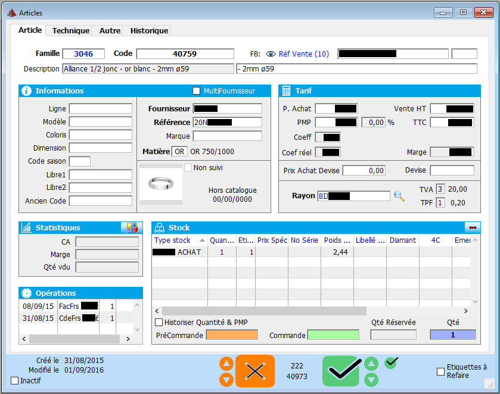Toggle the MultiFournisseur checkbox
This screenshot has width=500, height=394.
click(197, 91)
